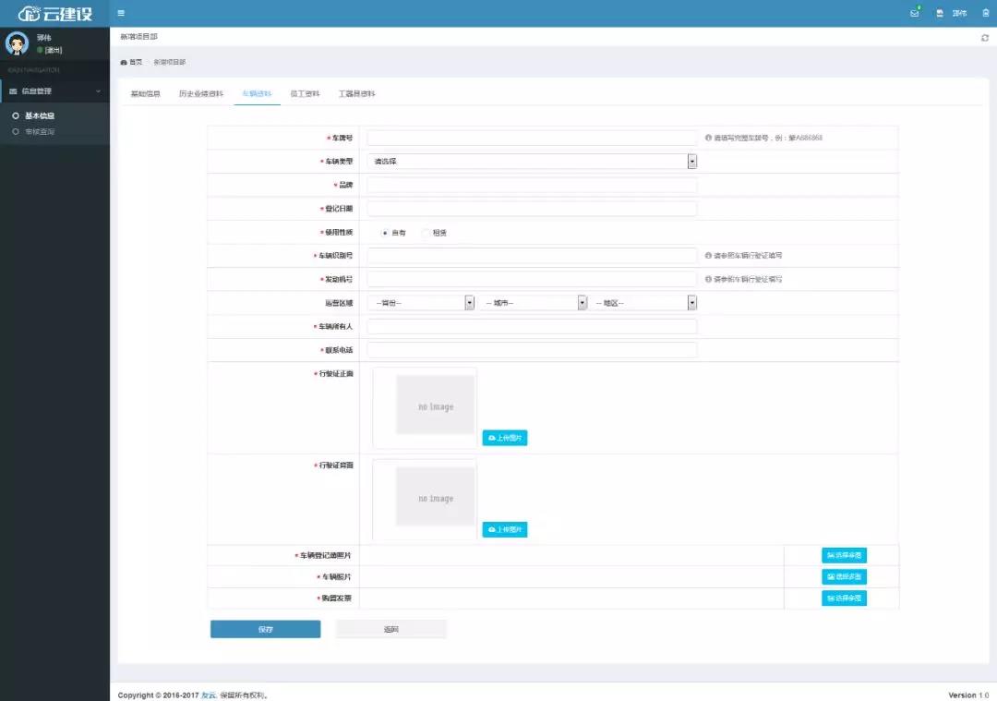This screenshot has width=997, height=701.
Task: Click the 云建设 cloud logo
Action: (54, 14)
